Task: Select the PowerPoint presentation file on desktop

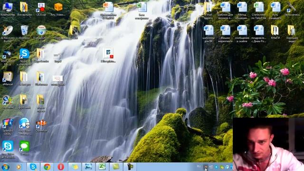Action: [108, 10]
